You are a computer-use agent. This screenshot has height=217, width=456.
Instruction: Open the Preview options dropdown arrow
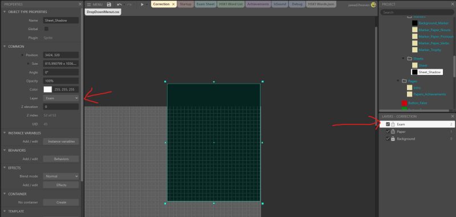coord(146,5)
